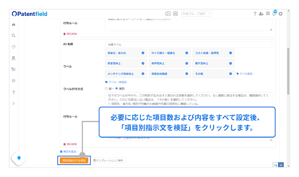Screen dimensions: 299x177
Task: Open the apps grid icon
Action: click(x=267, y=14)
